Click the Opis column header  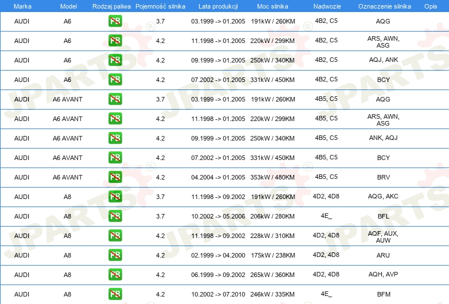tap(431, 6)
